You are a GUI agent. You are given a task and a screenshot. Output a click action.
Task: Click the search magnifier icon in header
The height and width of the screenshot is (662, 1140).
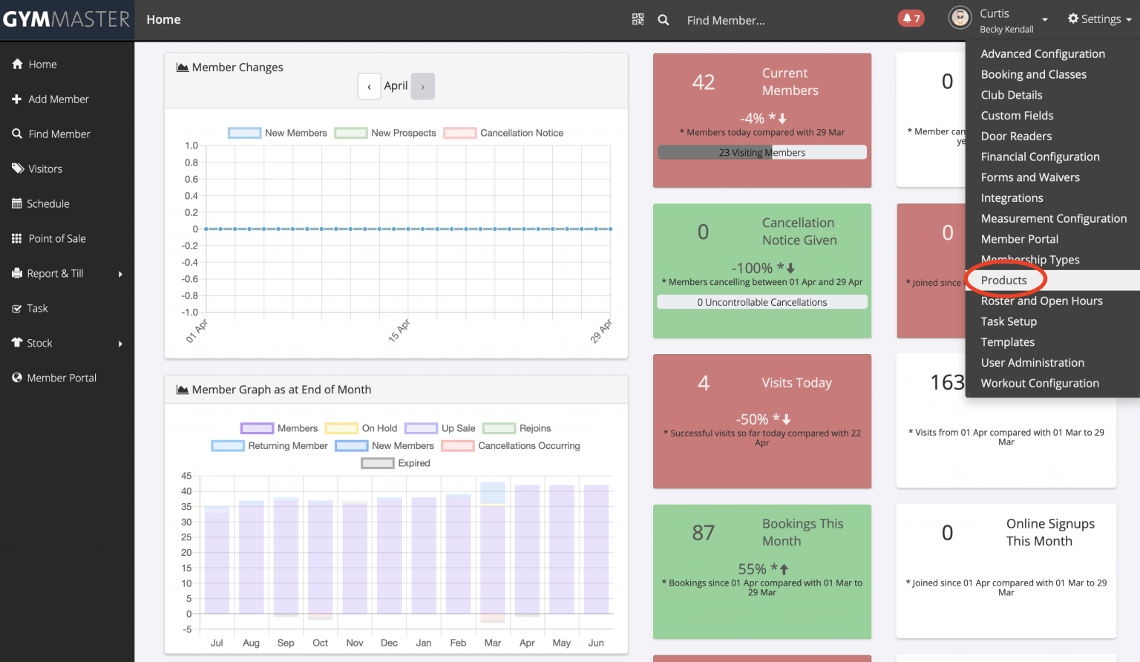tap(664, 20)
